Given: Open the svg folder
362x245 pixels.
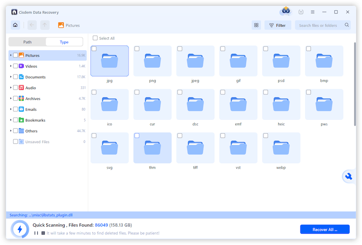Looking at the screenshot, I should (x=110, y=148).
